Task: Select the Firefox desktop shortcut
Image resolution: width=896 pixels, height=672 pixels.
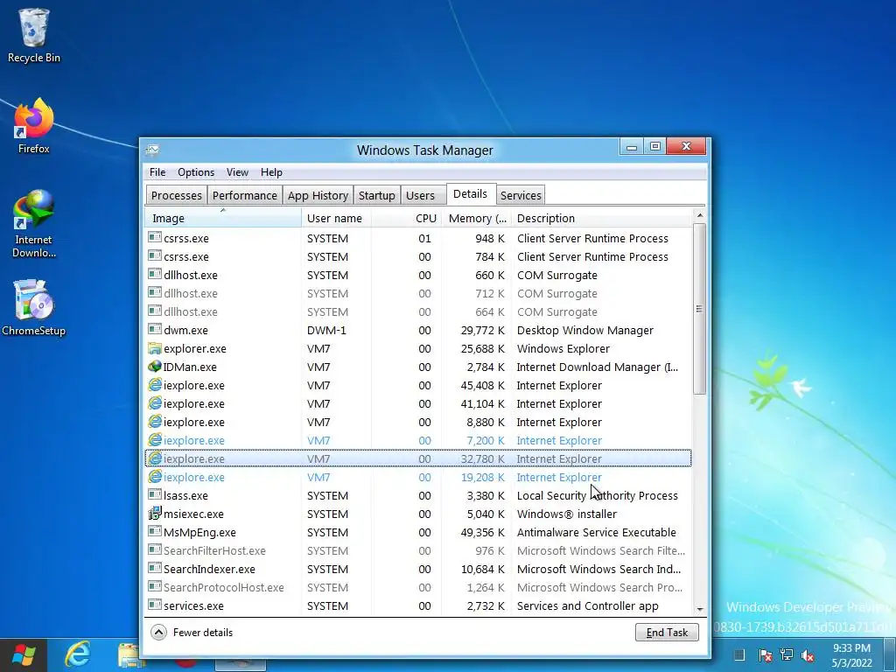Action: tap(34, 126)
